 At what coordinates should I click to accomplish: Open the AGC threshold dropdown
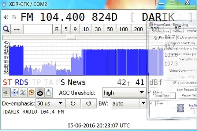click(x=124, y=92)
